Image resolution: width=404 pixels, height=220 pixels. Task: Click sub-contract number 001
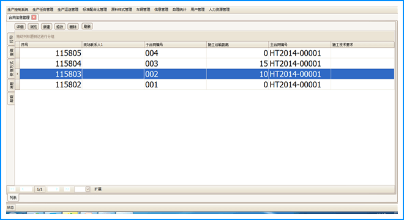point(175,85)
